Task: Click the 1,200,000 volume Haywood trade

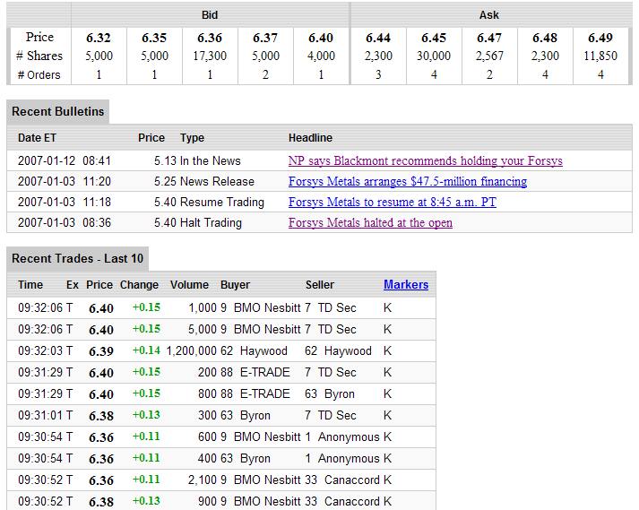Action: [192, 351]
